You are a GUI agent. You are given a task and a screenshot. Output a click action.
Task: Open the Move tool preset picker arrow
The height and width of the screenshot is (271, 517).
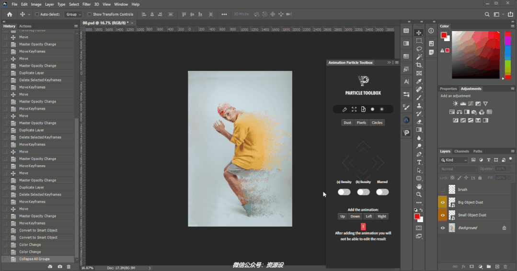coord(29,14)
